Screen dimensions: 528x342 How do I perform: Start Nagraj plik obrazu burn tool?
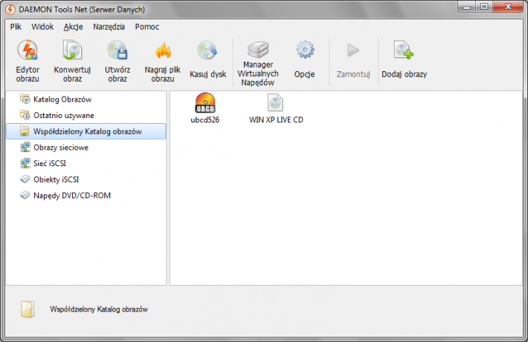coord(163,61)
